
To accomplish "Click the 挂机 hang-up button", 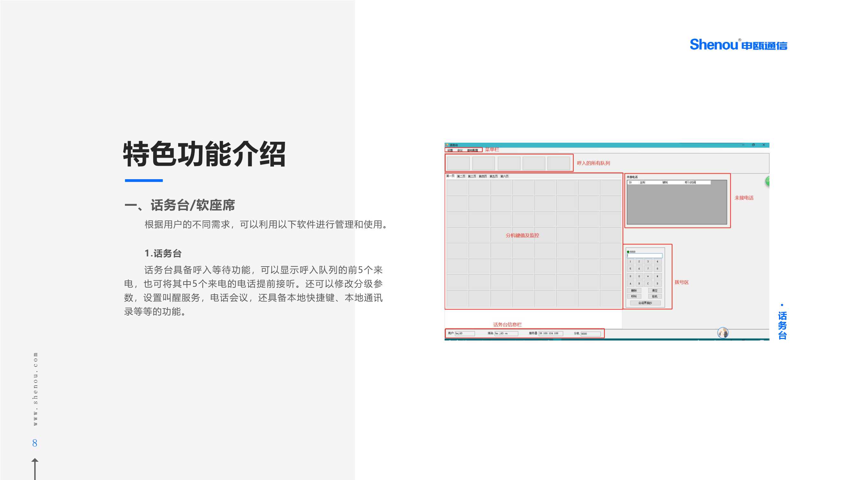I will (x=654, y=297).
